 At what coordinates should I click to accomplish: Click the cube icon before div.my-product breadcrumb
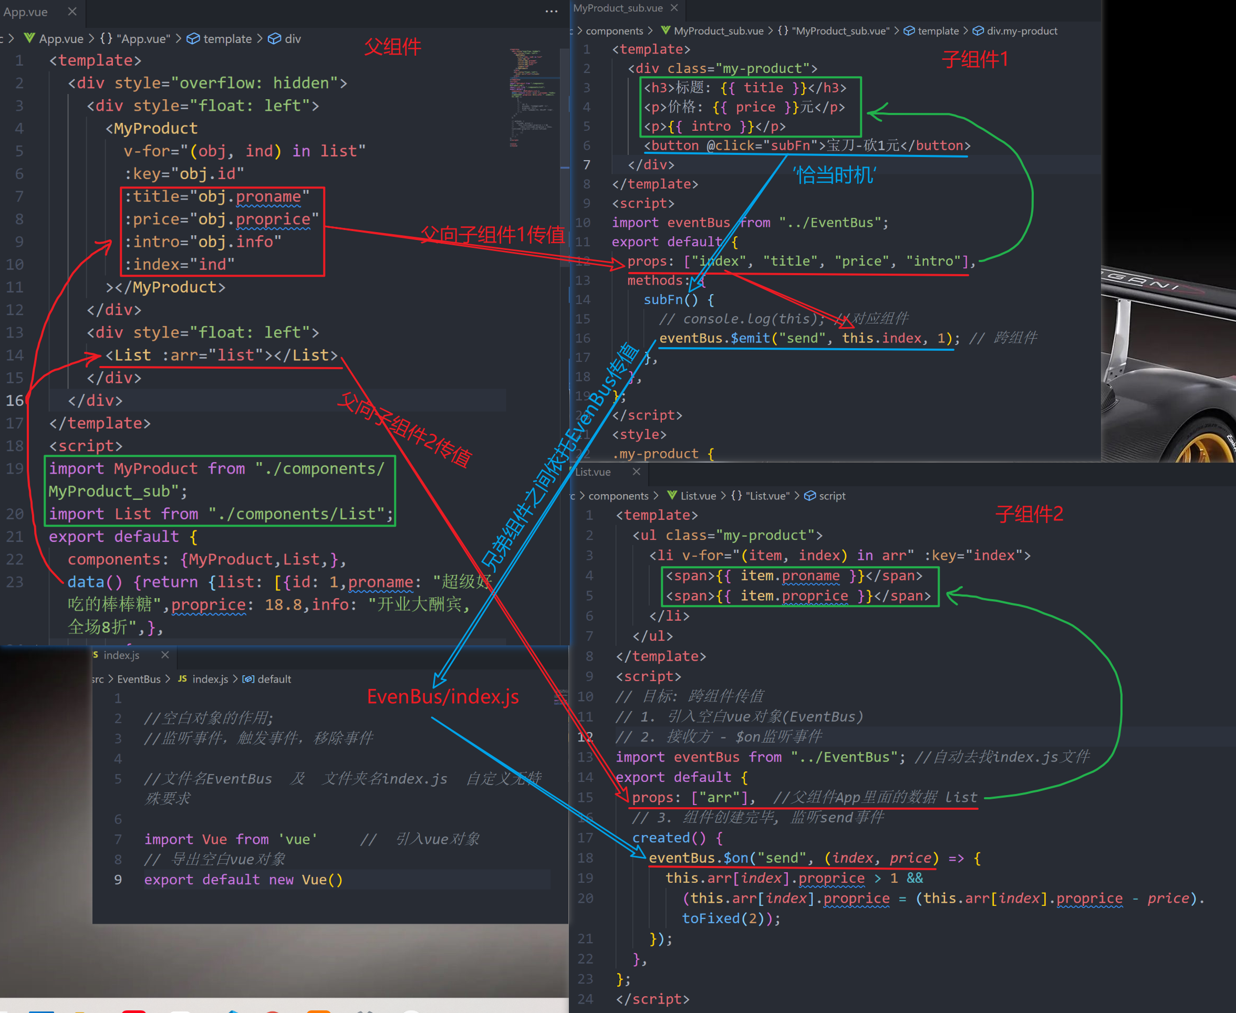click(978, 31)
